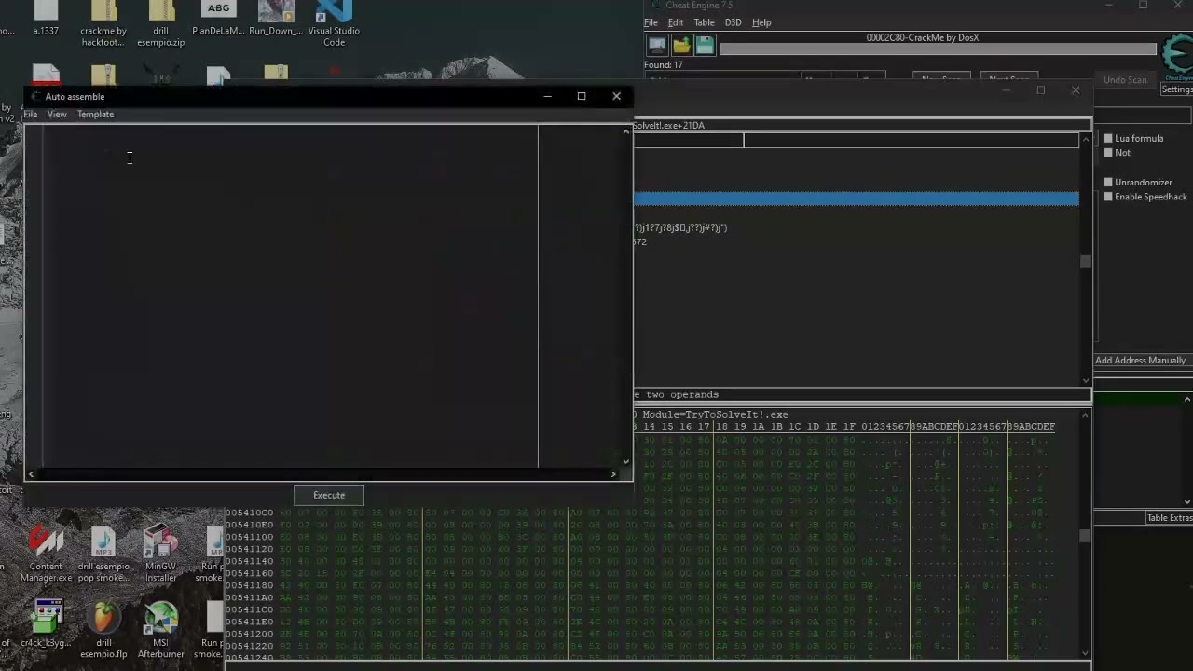Click hex address 00541100 row

(249, 537)
